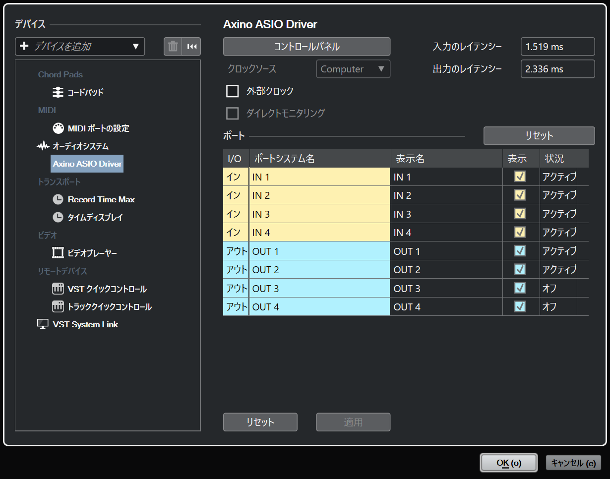
Task: Select オーディオシステム in the device tree
Action: pos(81,146)
